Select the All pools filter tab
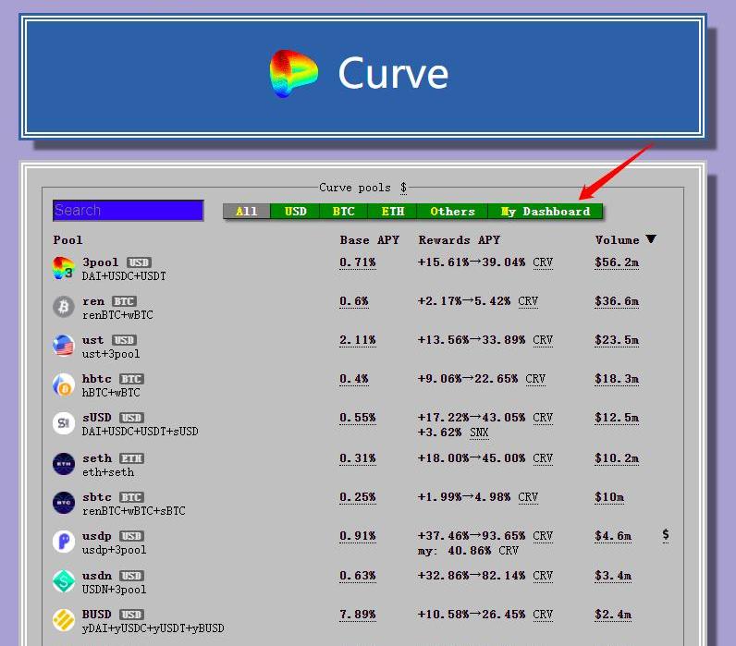736x646 pixels. [x=246, y=212]
